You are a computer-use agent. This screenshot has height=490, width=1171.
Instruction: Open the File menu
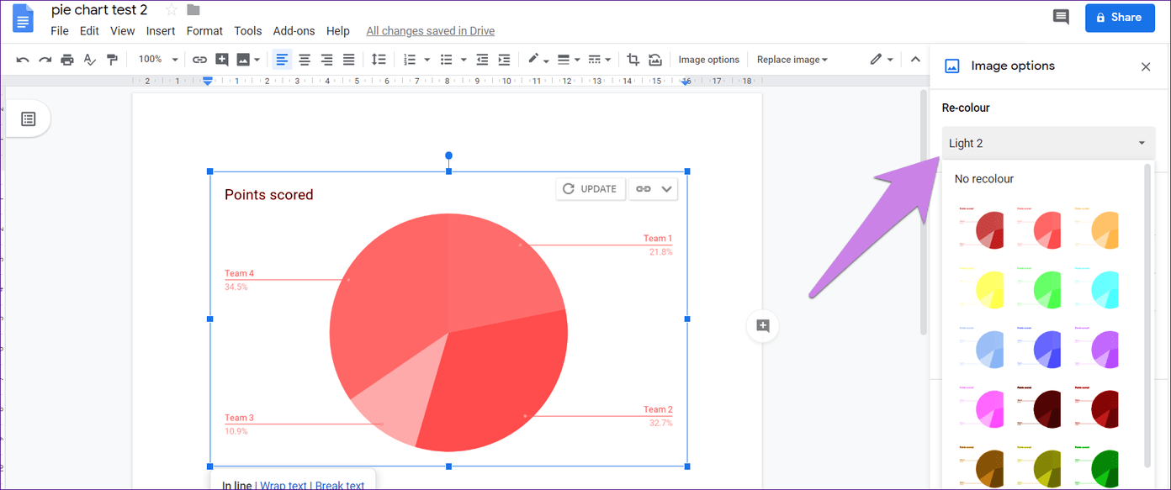60,31
